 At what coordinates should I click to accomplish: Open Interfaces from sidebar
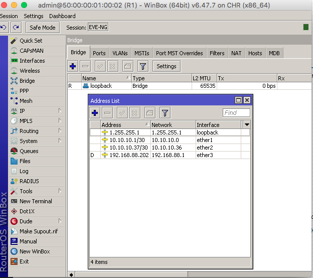click(37, 61)
